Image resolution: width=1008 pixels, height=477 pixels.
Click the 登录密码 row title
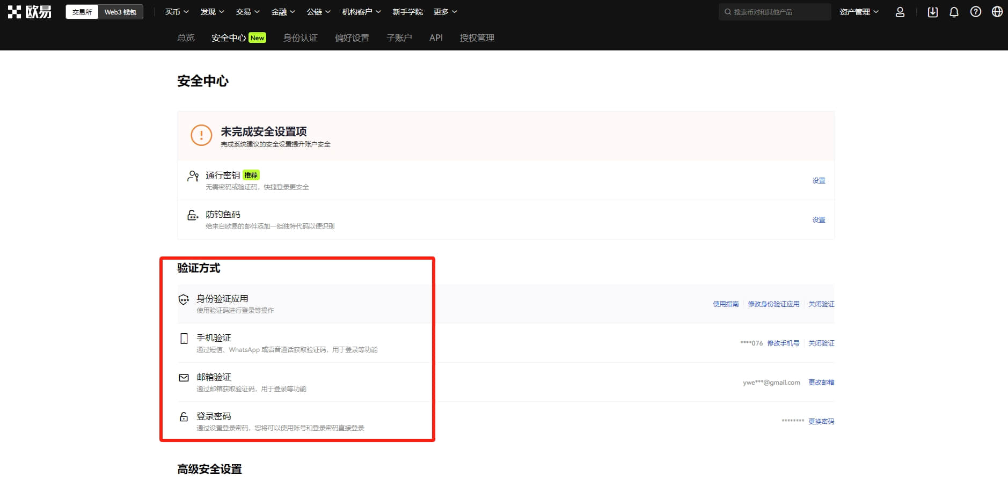click(x=214, y=416)
